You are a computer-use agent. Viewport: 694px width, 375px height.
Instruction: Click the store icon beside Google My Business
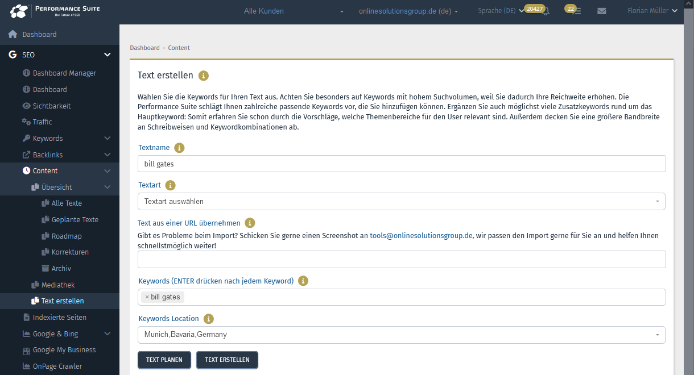[x=26, y=351]
